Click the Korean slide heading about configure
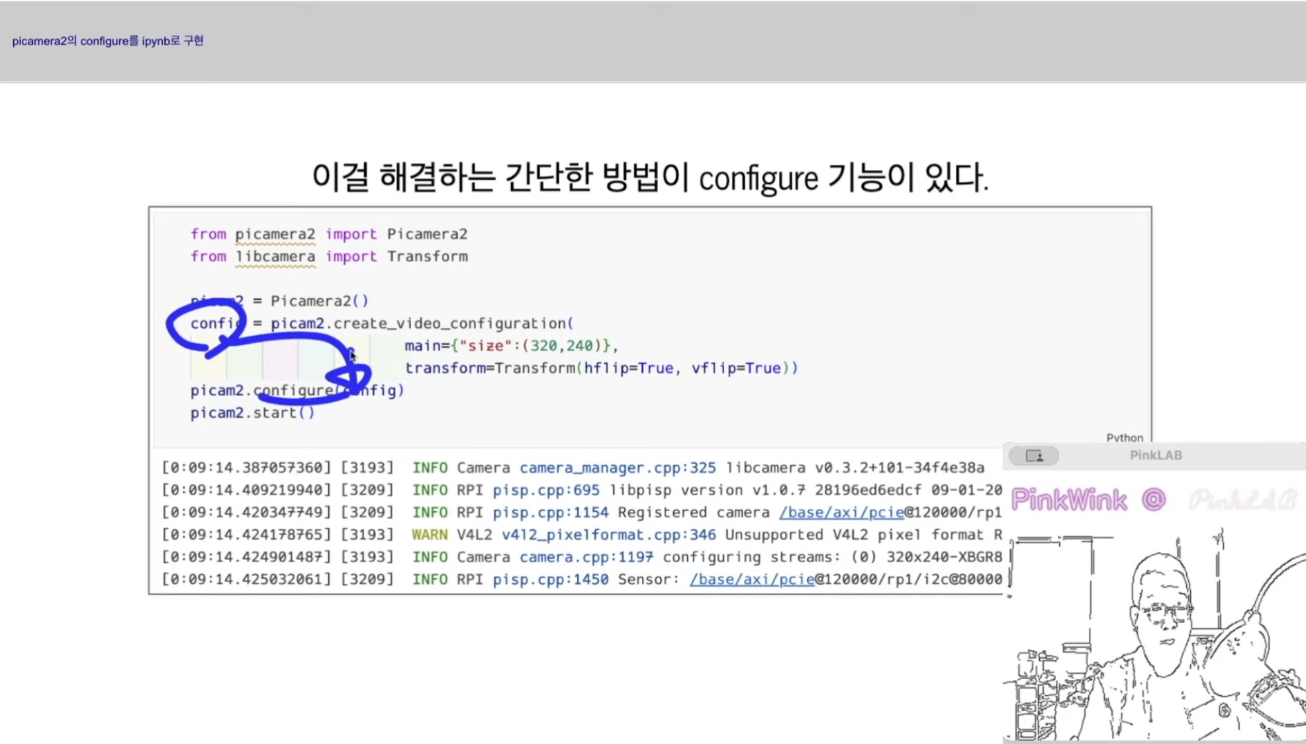 [x=650, y=177]
